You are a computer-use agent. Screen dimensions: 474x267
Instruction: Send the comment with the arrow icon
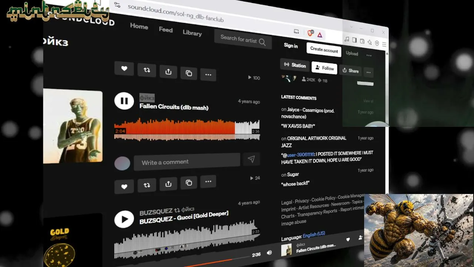tap(251, 159)
